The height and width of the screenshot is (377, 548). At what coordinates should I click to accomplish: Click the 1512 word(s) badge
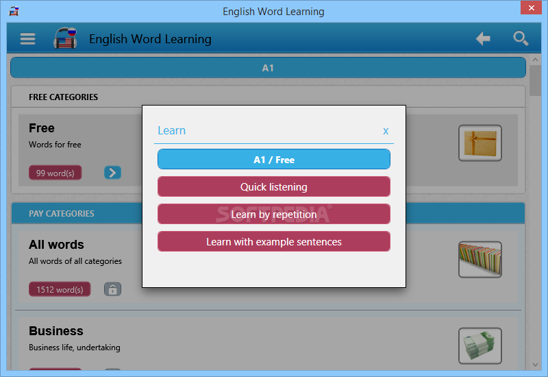pos(60,289)
